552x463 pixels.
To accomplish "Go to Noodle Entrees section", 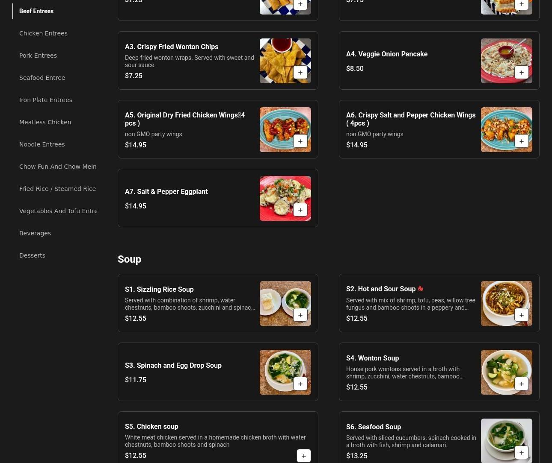I will point(42,144).
